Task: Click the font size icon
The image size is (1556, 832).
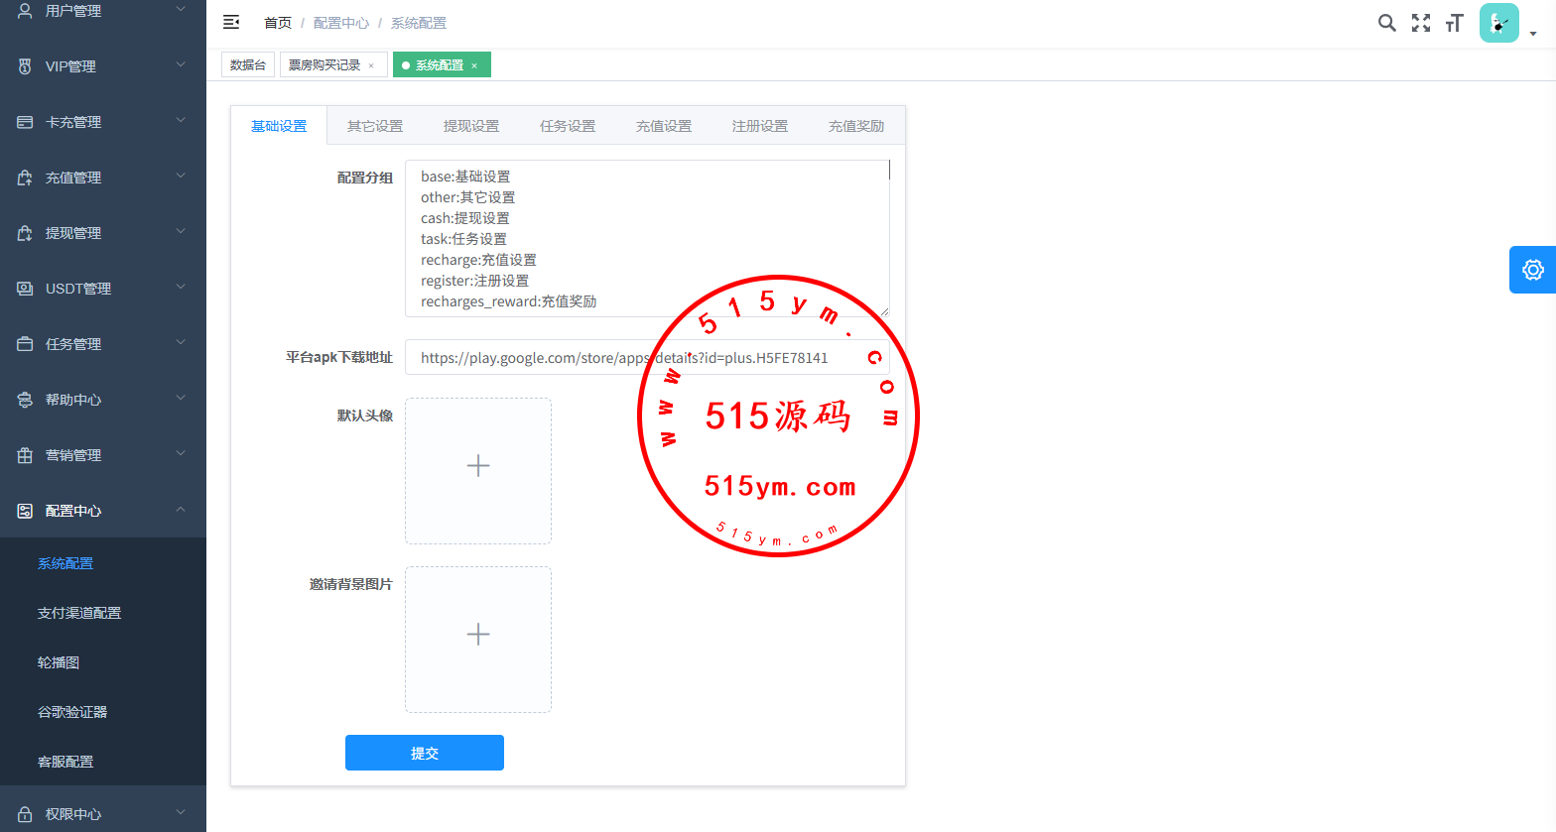Action: 1455,23
